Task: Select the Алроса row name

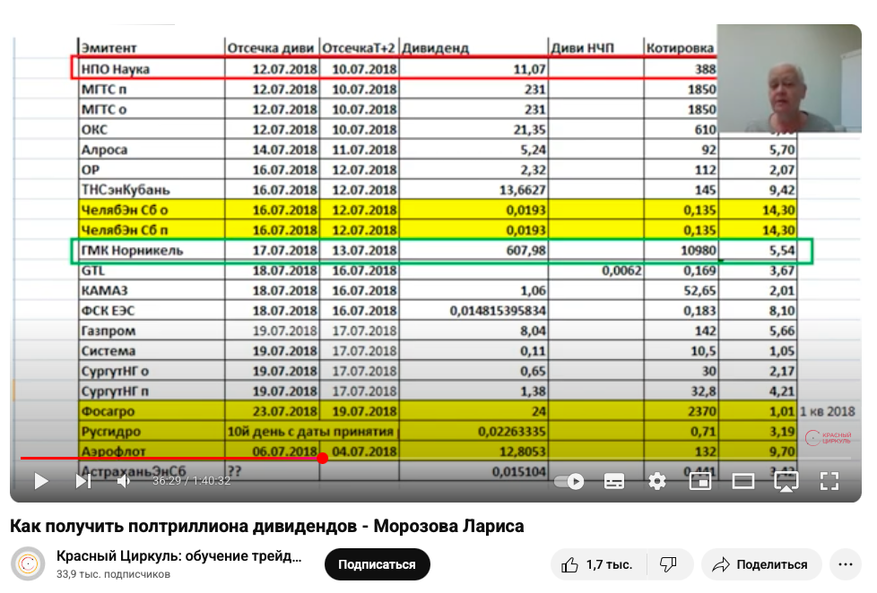Action: [x=104, y=150]
